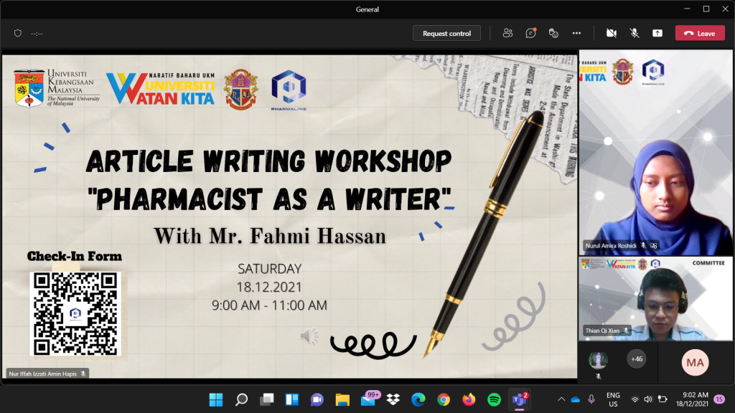Image resolution: width=735 pixels, height=413 pixels.
Task: Turn on the camera
Action: [x=612, y=33]
